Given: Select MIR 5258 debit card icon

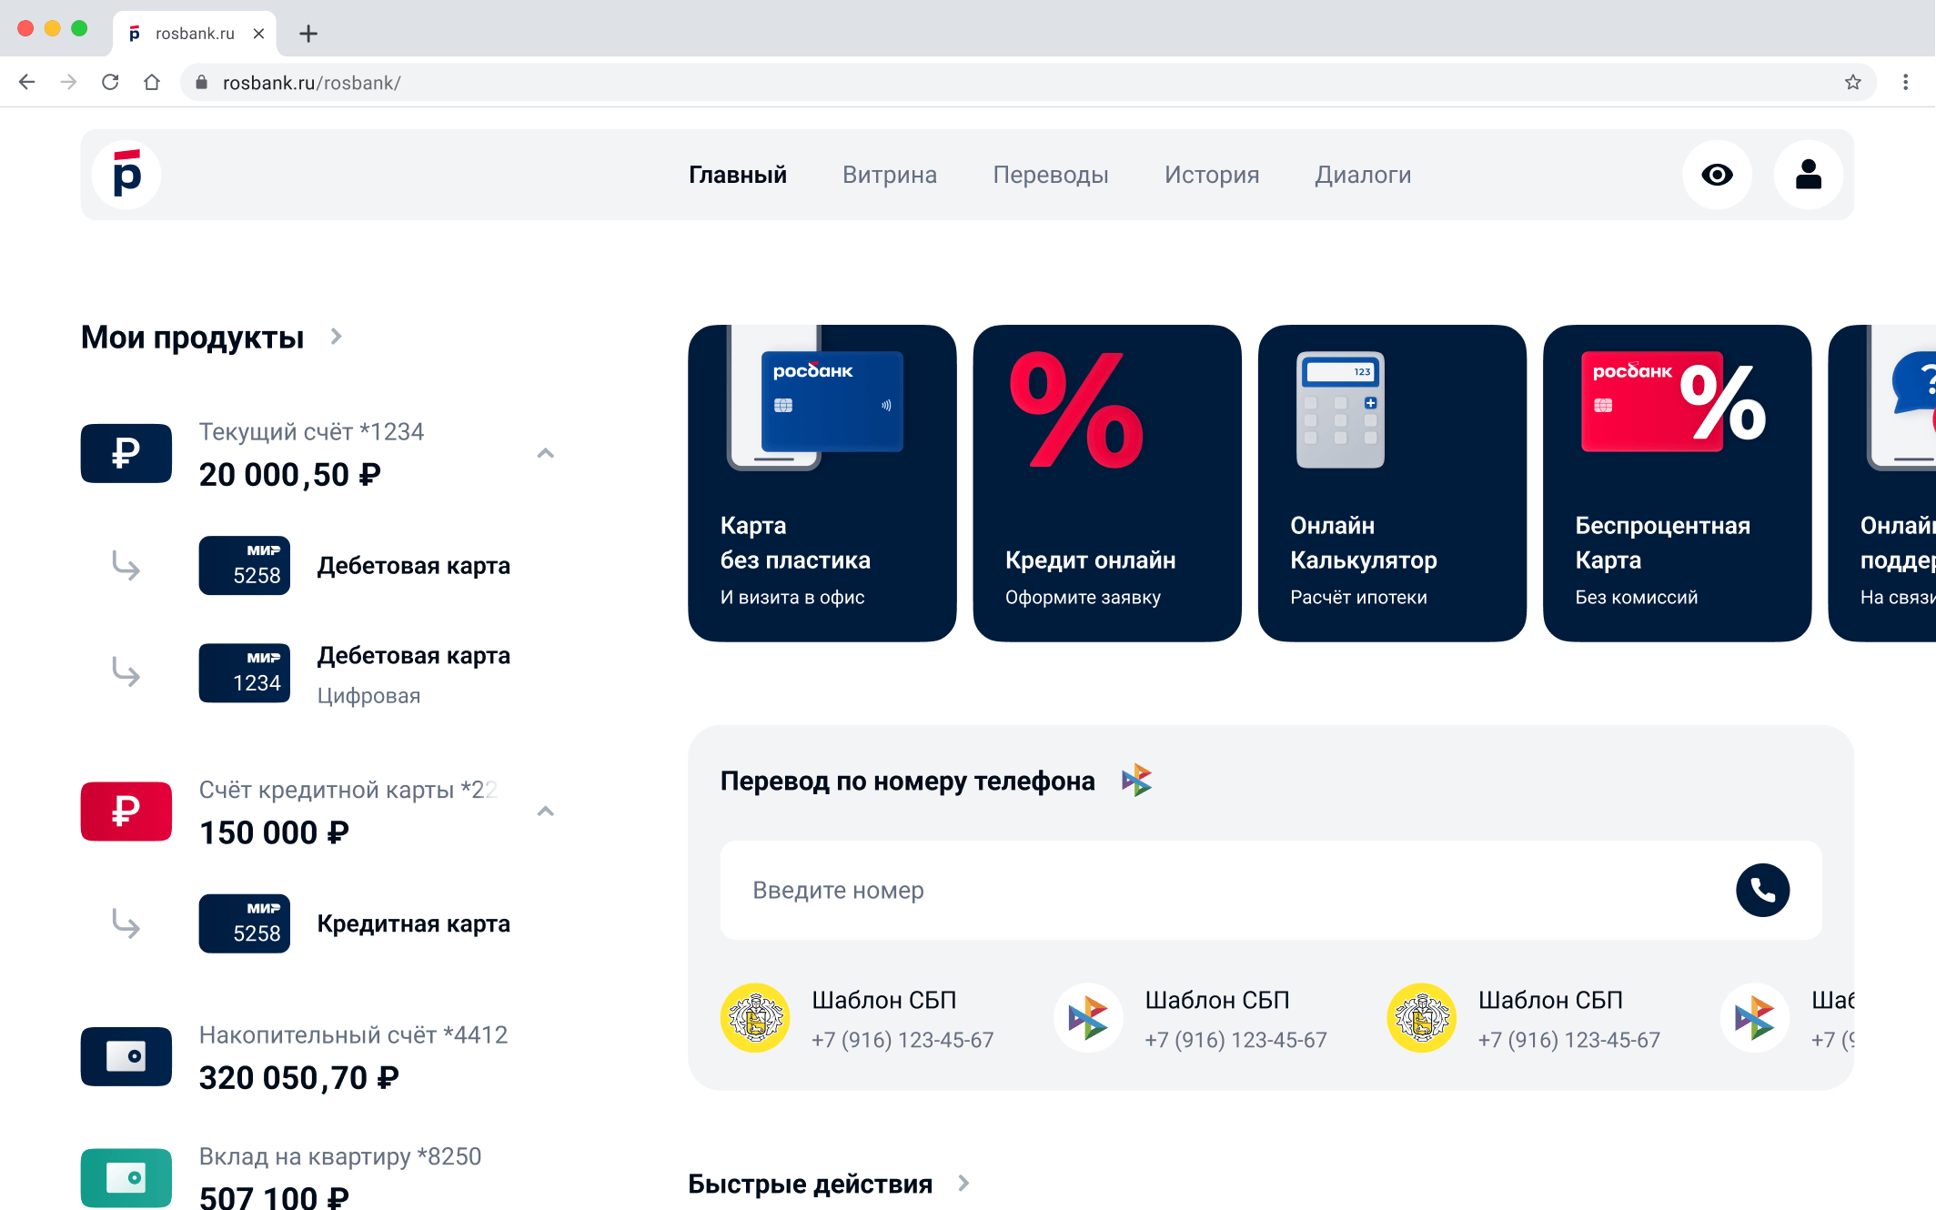Looking at the screenshot, I should (x=244, y=565).
